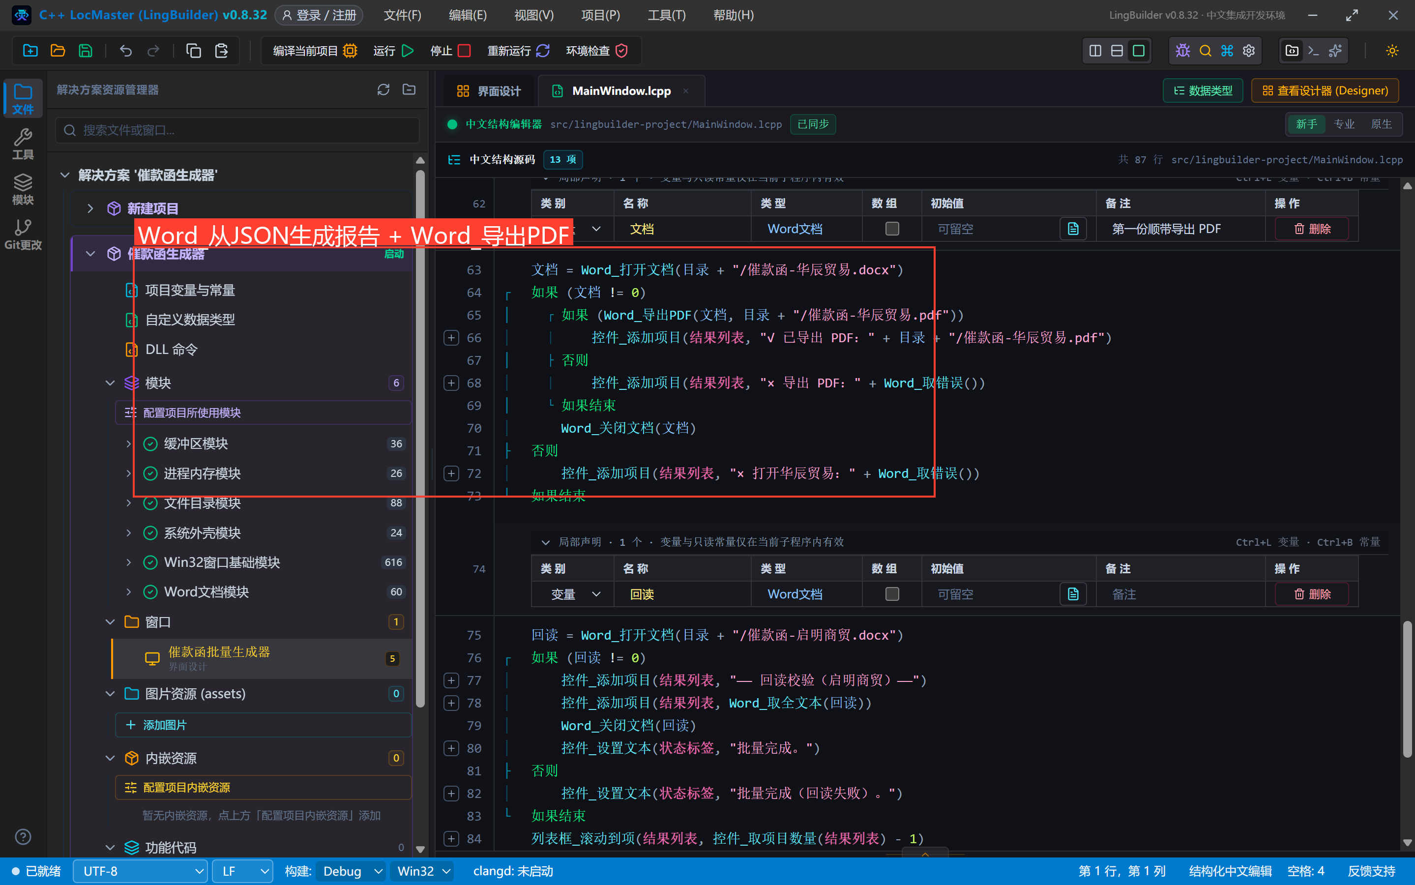The image size is (1415, 885).
Task: Open the LF line ending dropdown
Action: tap(242, 871)
